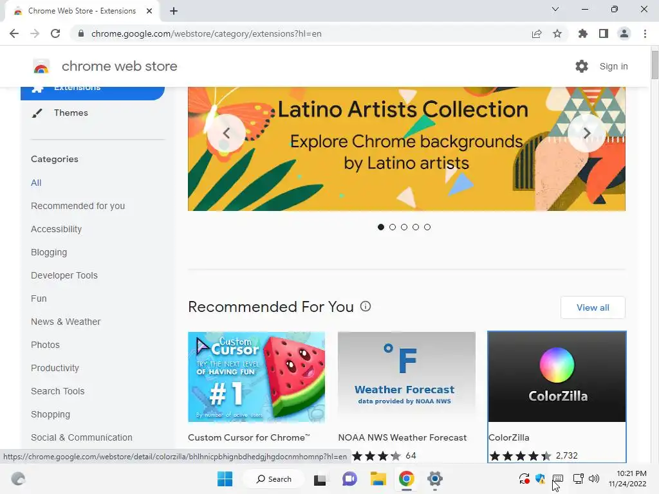The height and width of the screenshot is (494, 659).
Task: Click the address bar URL
Action: tap(207, 33)
